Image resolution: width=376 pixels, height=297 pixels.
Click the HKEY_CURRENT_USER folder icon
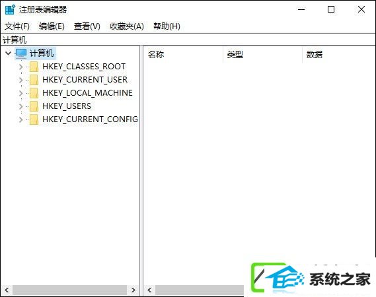pyautogui.click(x=34, y=80)
